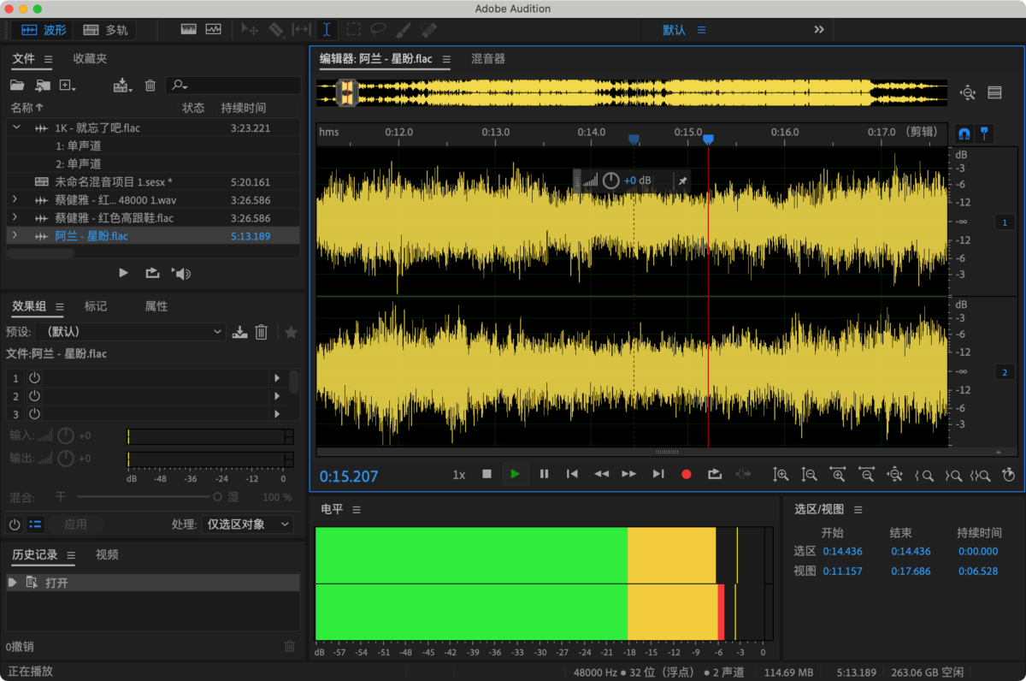Screen dimensions: 1026x681
Task: Select the 打开 history entry
Action: click(x=152, y=583)
